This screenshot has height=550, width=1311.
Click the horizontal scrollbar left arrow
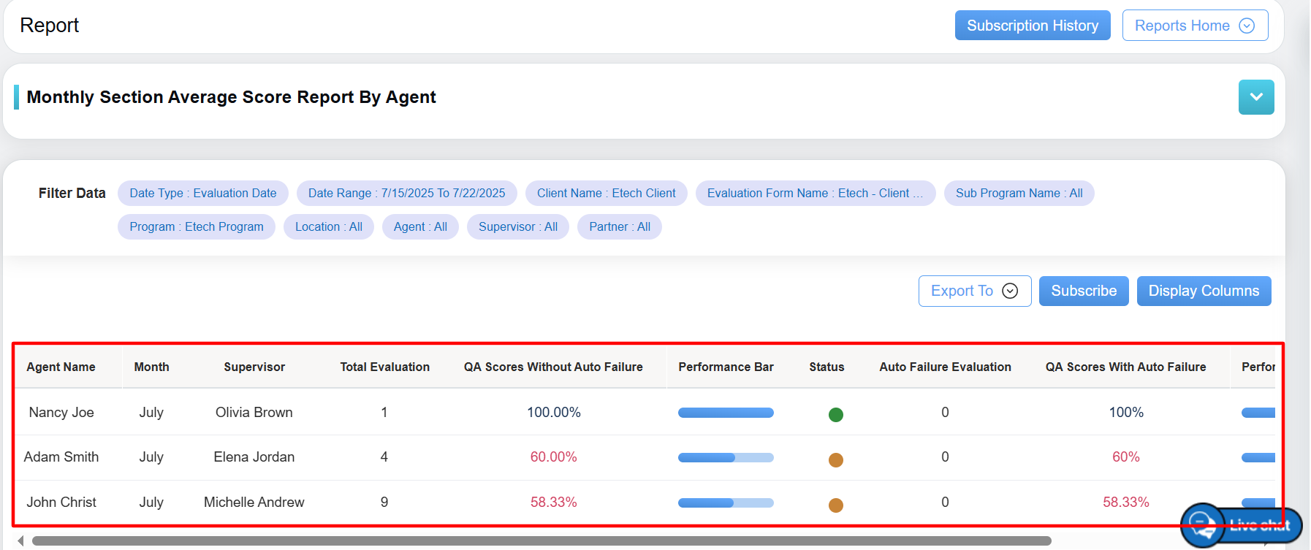[20, 541]
